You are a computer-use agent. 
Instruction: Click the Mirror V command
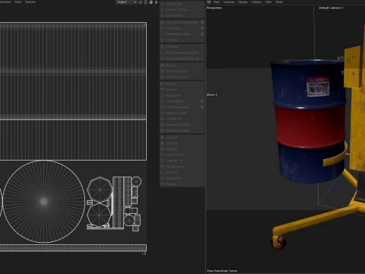point(182,90)
